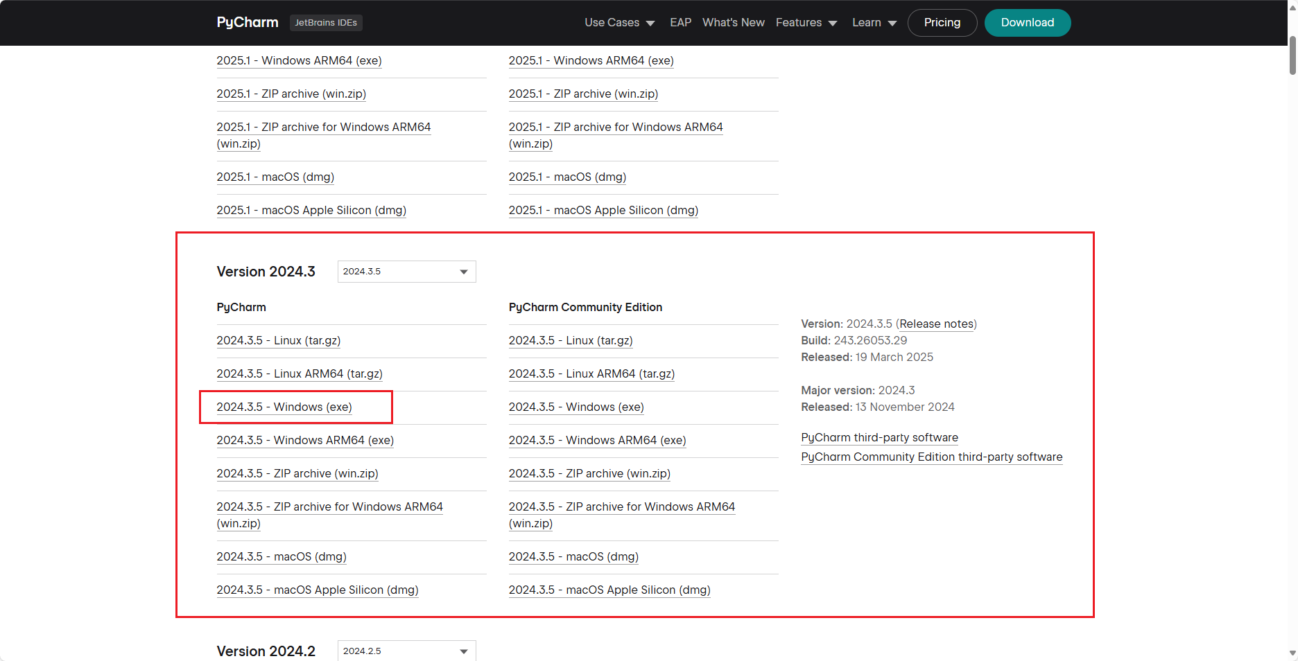Download 2025.1 macOS dmg, left column
This screenshot has height=661, width=1298.
tap(275, 177)
